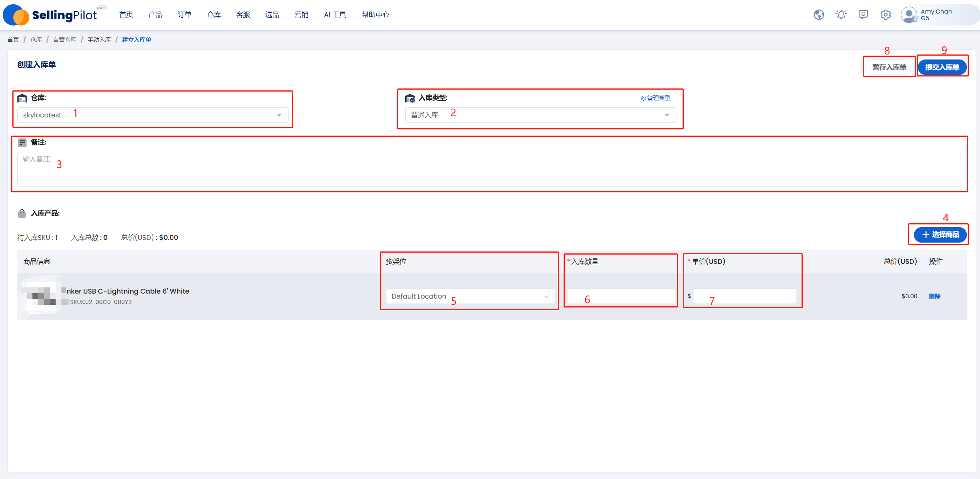Open the 客服 menu
This screenshot has width=980, height=479.
pos(243,15)
